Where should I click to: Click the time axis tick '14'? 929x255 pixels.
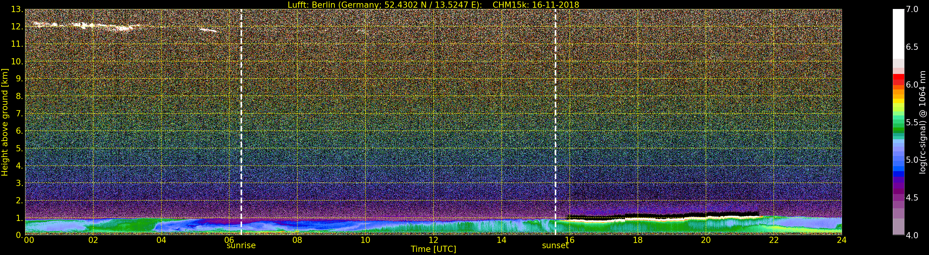click(501, 240)
